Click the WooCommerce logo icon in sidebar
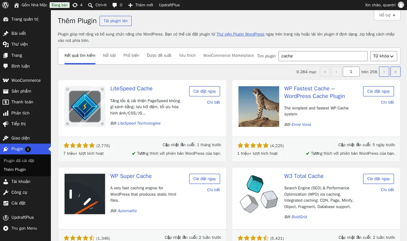The width and height of the screenshot is (407, 241). coord(6,80)
